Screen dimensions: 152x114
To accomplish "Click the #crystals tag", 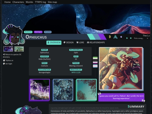I will pos(48,32).
